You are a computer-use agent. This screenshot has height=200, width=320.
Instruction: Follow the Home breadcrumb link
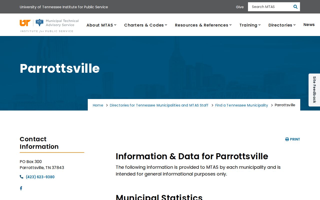point(98,105)
